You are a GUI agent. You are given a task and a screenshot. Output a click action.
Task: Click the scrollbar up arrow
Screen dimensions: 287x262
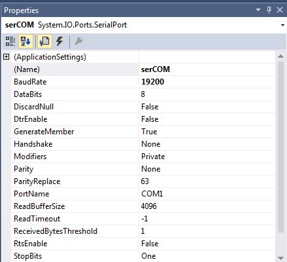[280, 56]
